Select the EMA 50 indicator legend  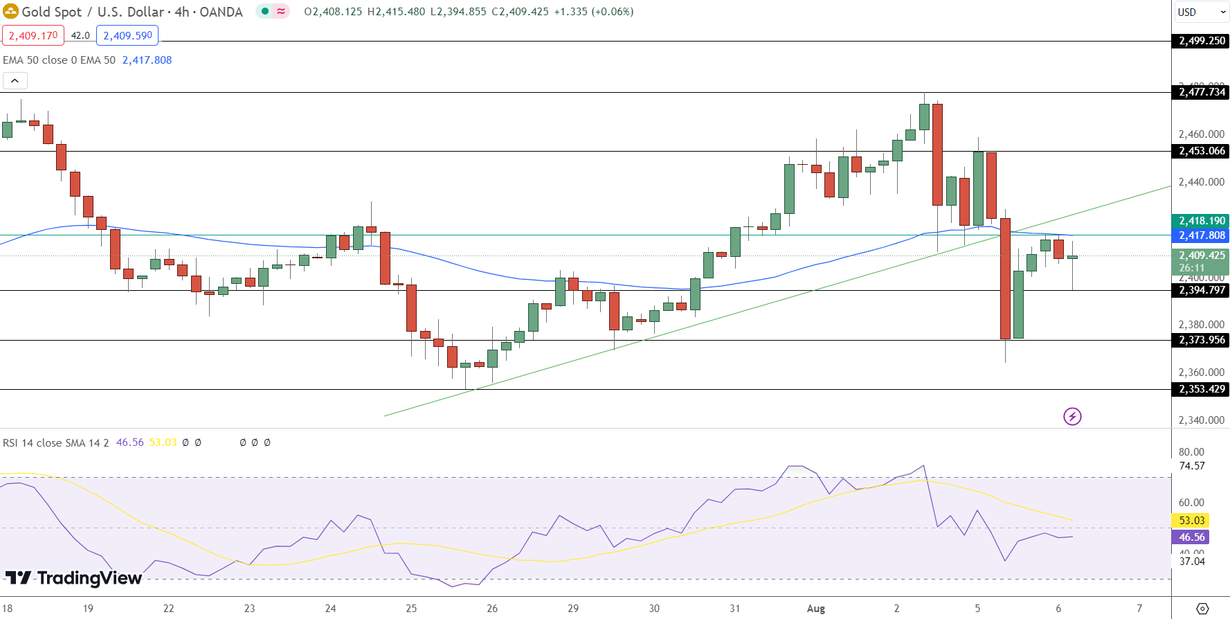(x=59, y=60)
